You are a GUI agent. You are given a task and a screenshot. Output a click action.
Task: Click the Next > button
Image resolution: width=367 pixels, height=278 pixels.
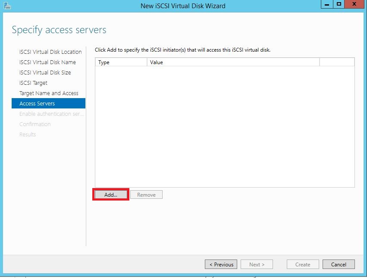click(x=257, y=264)
